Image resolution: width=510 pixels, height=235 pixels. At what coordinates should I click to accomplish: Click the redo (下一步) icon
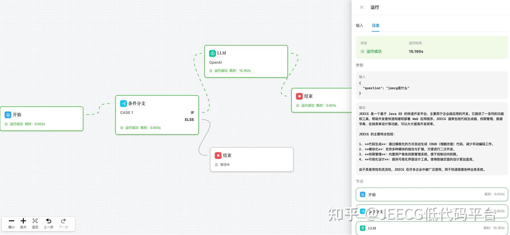tap(63, 221)
